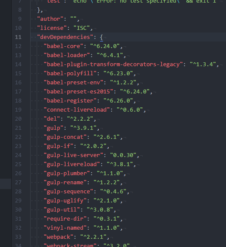Click the "^3.8.1" version value

tap(119, 164)
